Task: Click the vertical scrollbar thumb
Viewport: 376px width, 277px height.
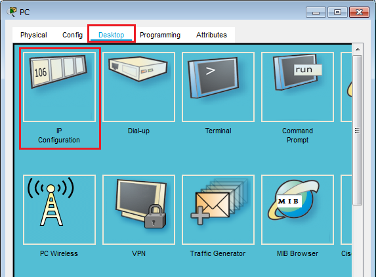Action: point(358,131)
